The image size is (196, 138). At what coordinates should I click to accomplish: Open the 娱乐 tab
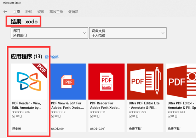click(41, 12)
